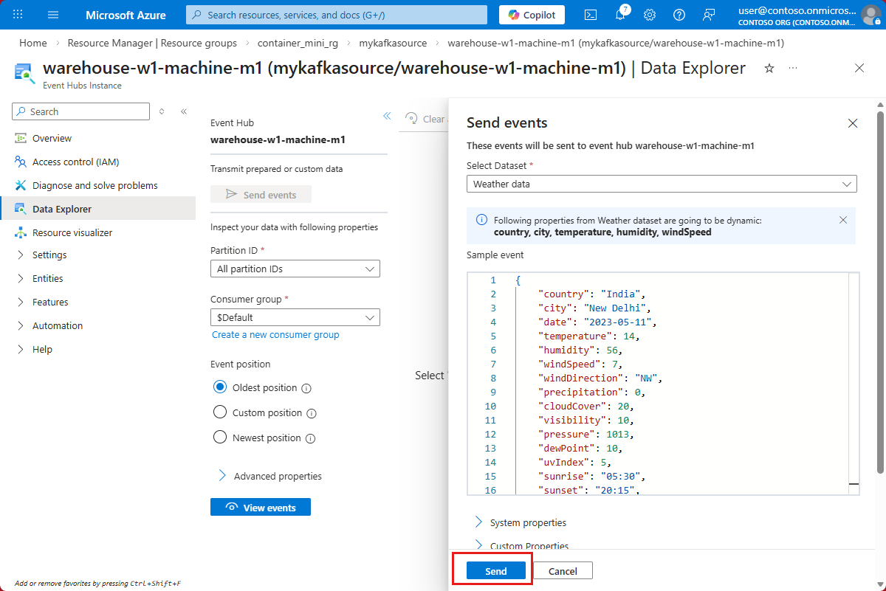Click inside the Sample event code editor

662,383
